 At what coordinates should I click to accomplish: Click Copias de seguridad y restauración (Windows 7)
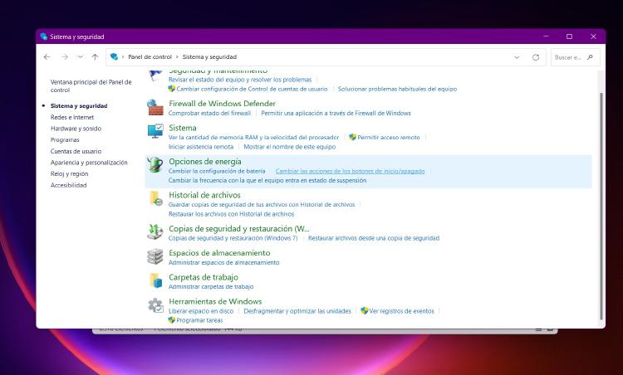(x=233, y=238)
